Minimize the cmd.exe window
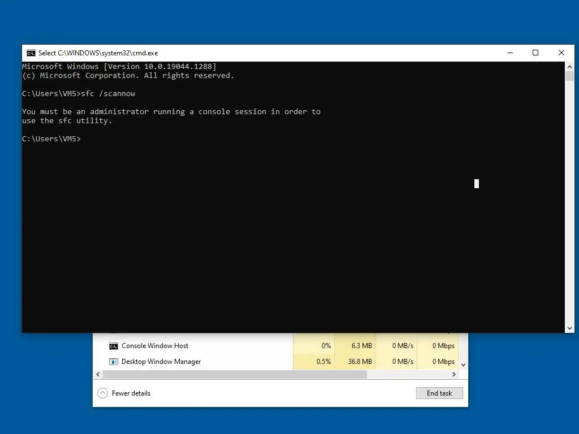 [x=510, y=53]
